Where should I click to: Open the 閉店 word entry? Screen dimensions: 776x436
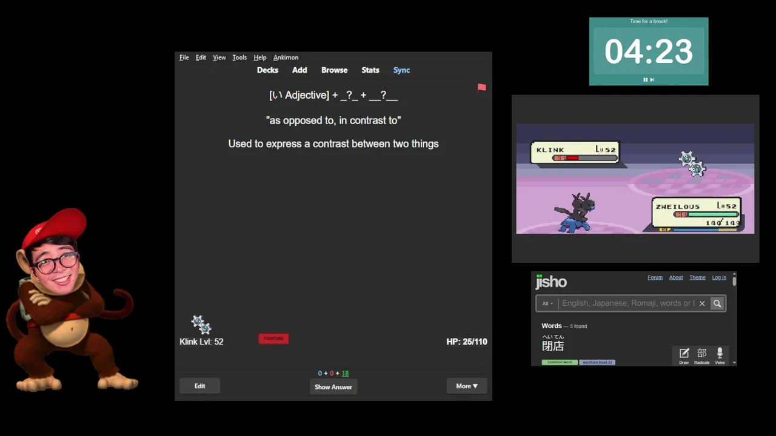[x=553, y=346]
